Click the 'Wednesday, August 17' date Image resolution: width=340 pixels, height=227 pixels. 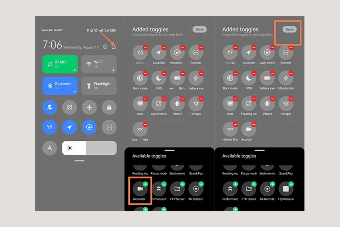[x=81, y=47]
